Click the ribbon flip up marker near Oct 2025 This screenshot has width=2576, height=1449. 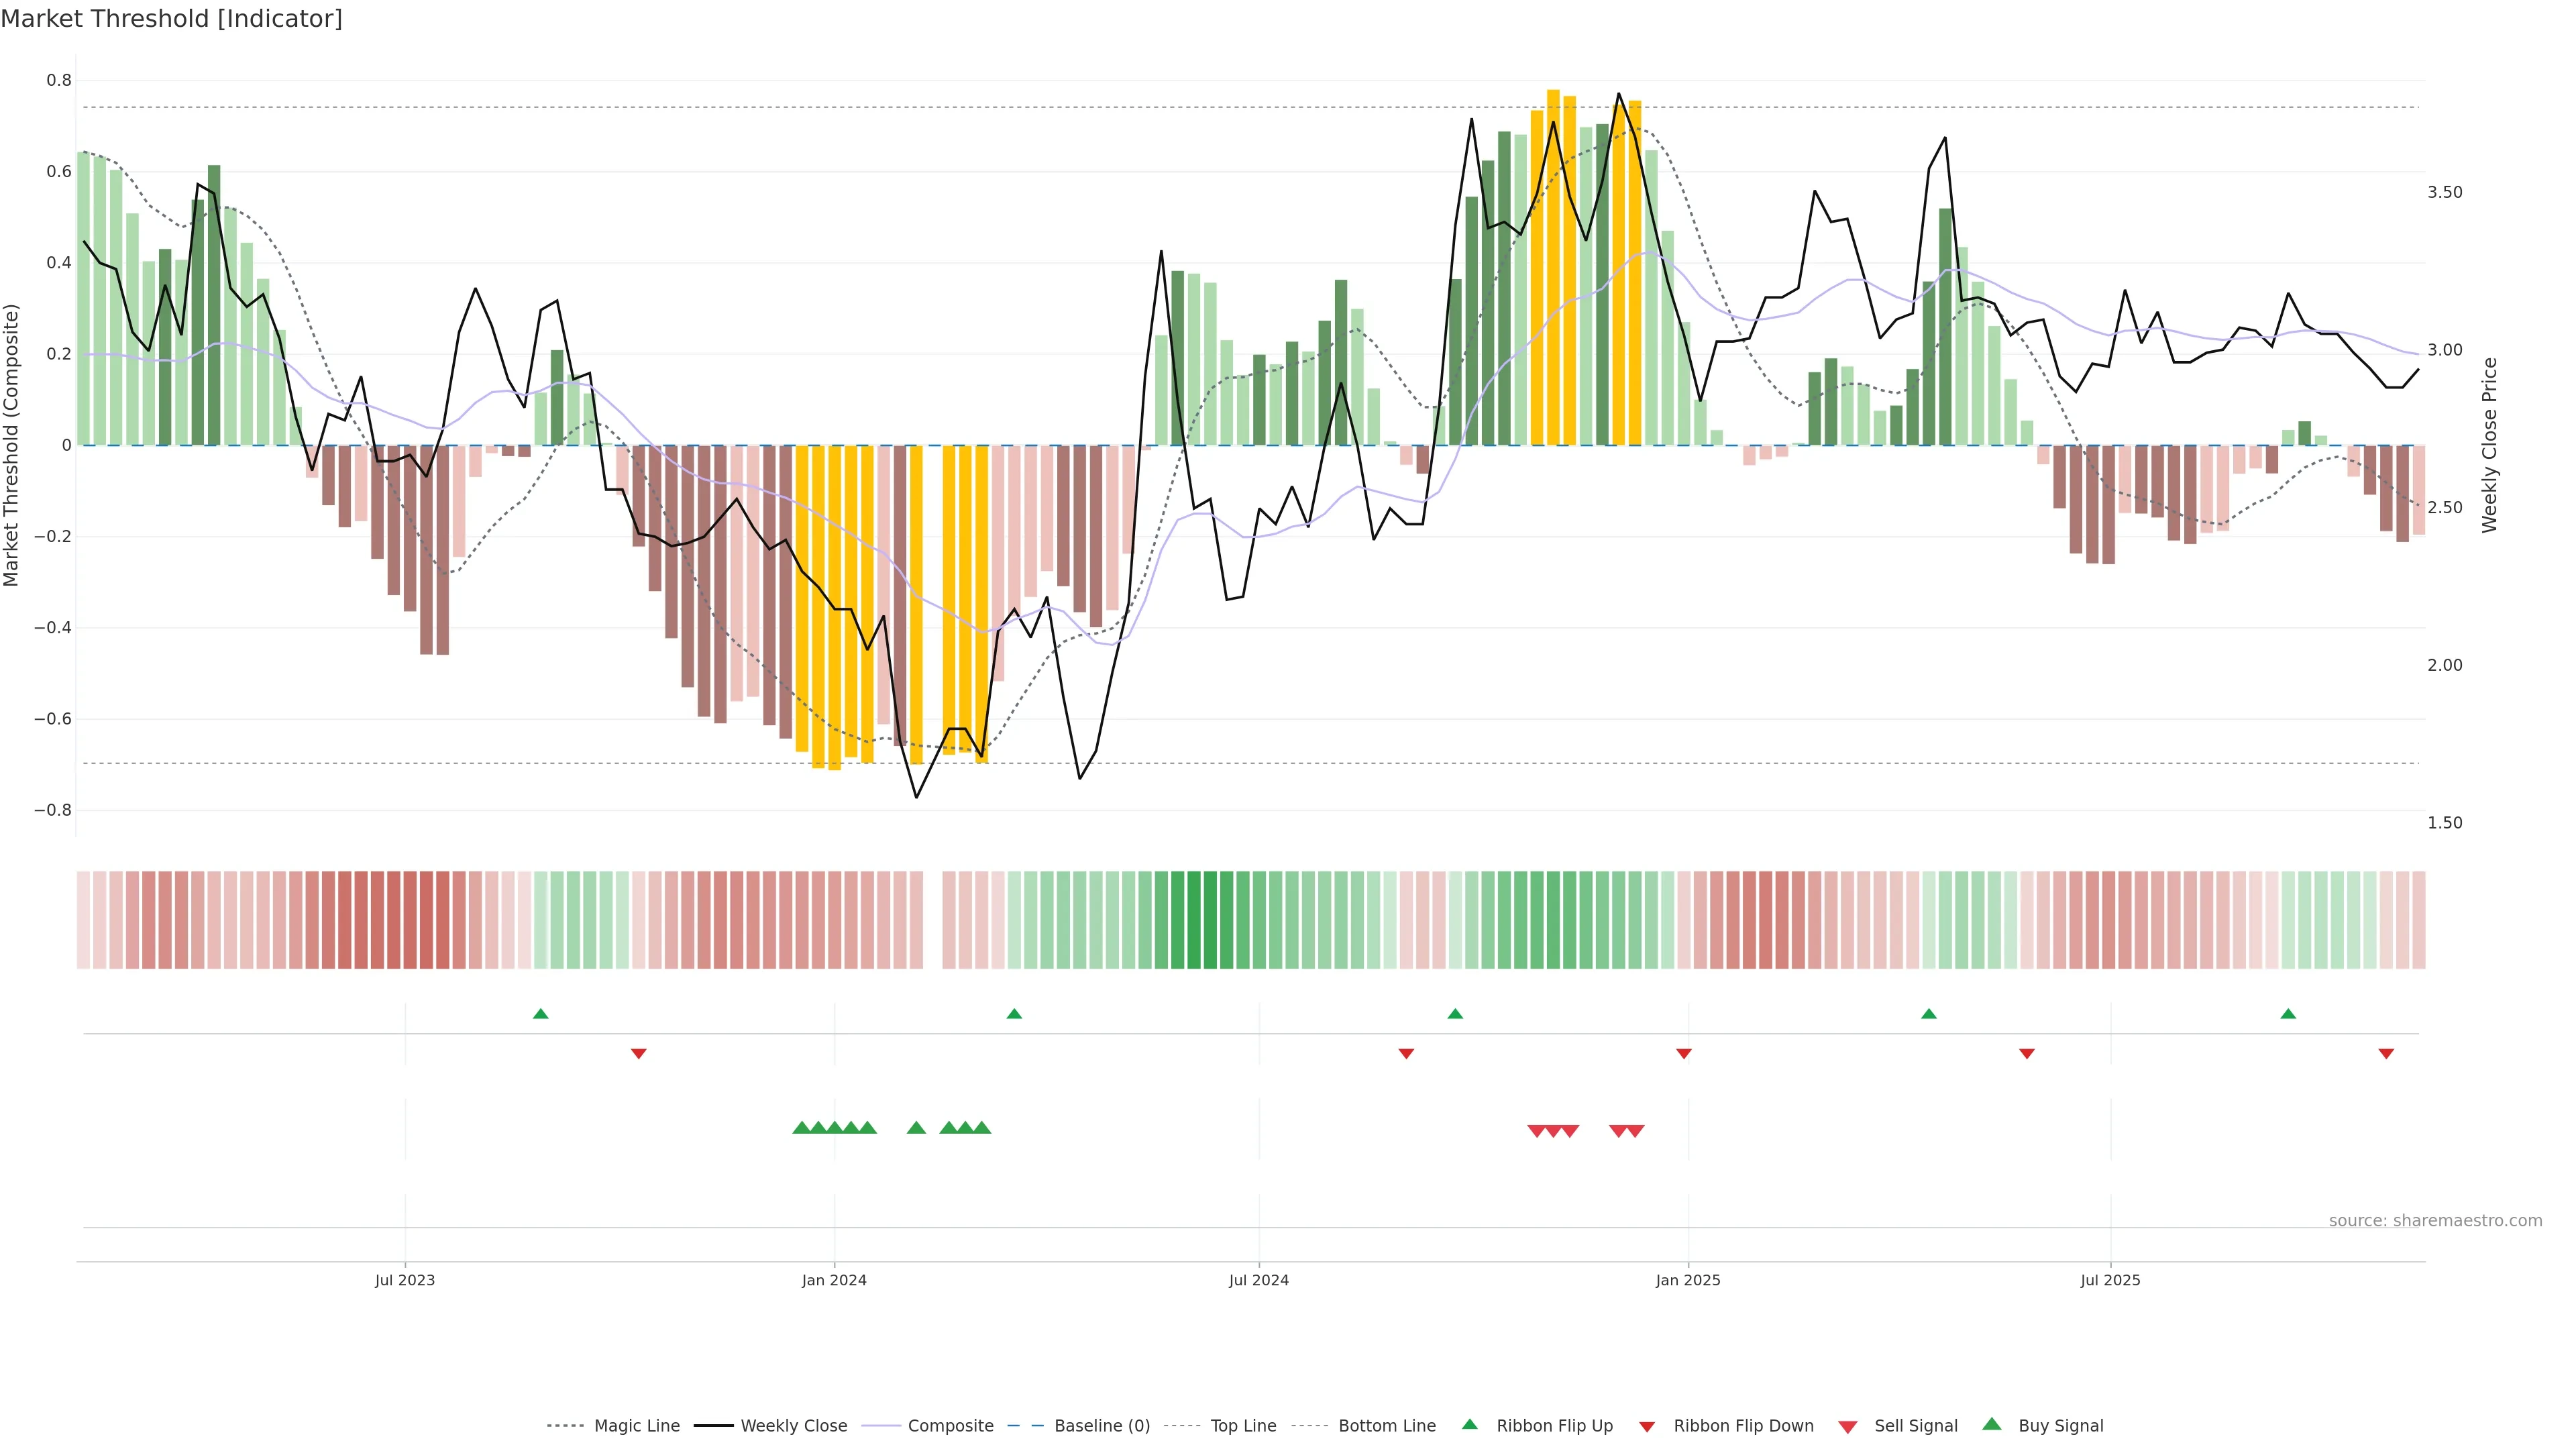2288,1014
